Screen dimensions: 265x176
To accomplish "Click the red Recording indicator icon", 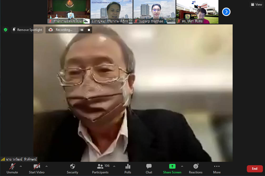I will [x=51, y=30].
